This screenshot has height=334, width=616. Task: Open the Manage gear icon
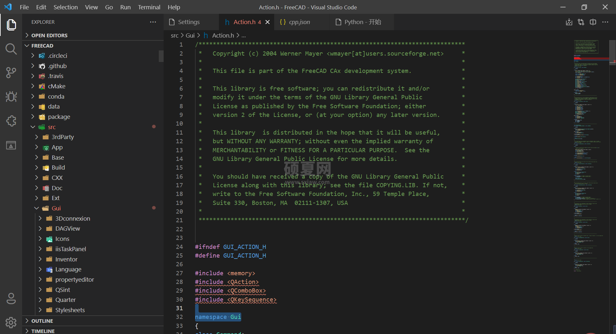click(11, 322)
